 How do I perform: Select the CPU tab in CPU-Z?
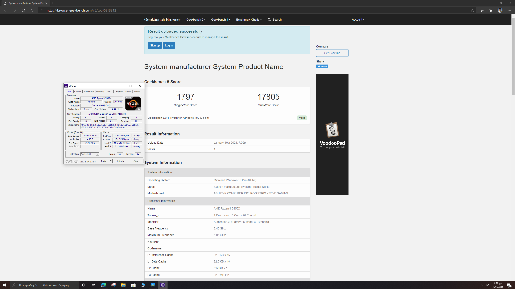[69, 92]
